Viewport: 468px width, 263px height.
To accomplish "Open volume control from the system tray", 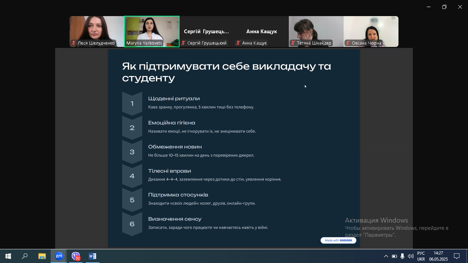I will (x=410, y=256).
